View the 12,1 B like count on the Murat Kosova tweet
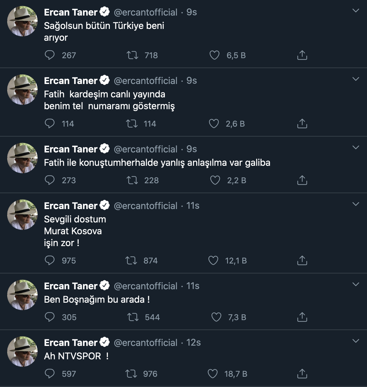Screen dimensions: 367x387 tap(235, 260)
